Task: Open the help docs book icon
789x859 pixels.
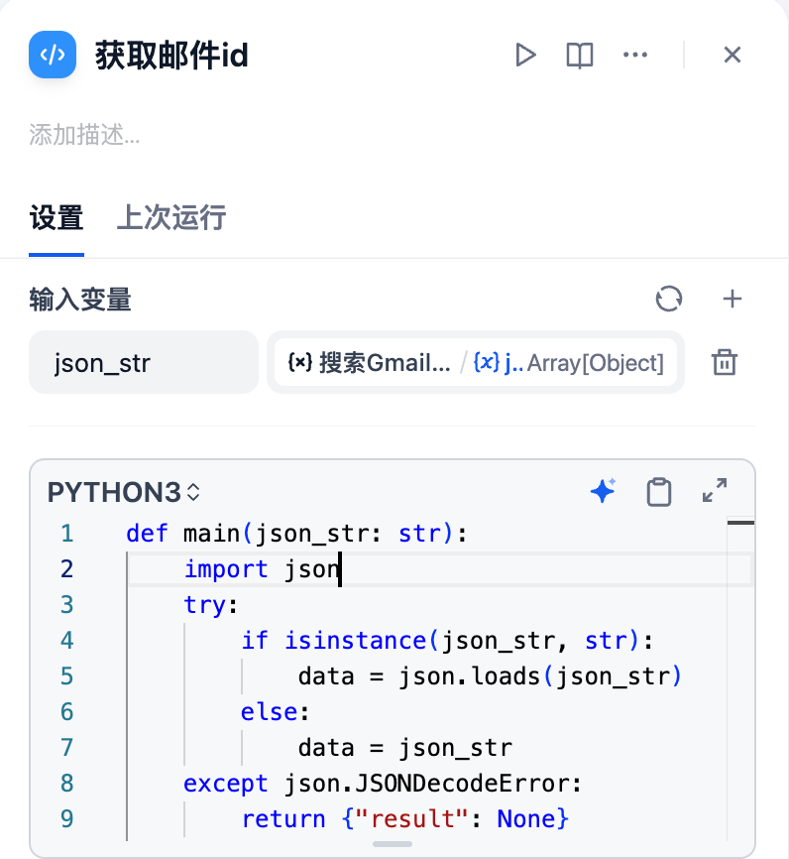Action: 580,55
